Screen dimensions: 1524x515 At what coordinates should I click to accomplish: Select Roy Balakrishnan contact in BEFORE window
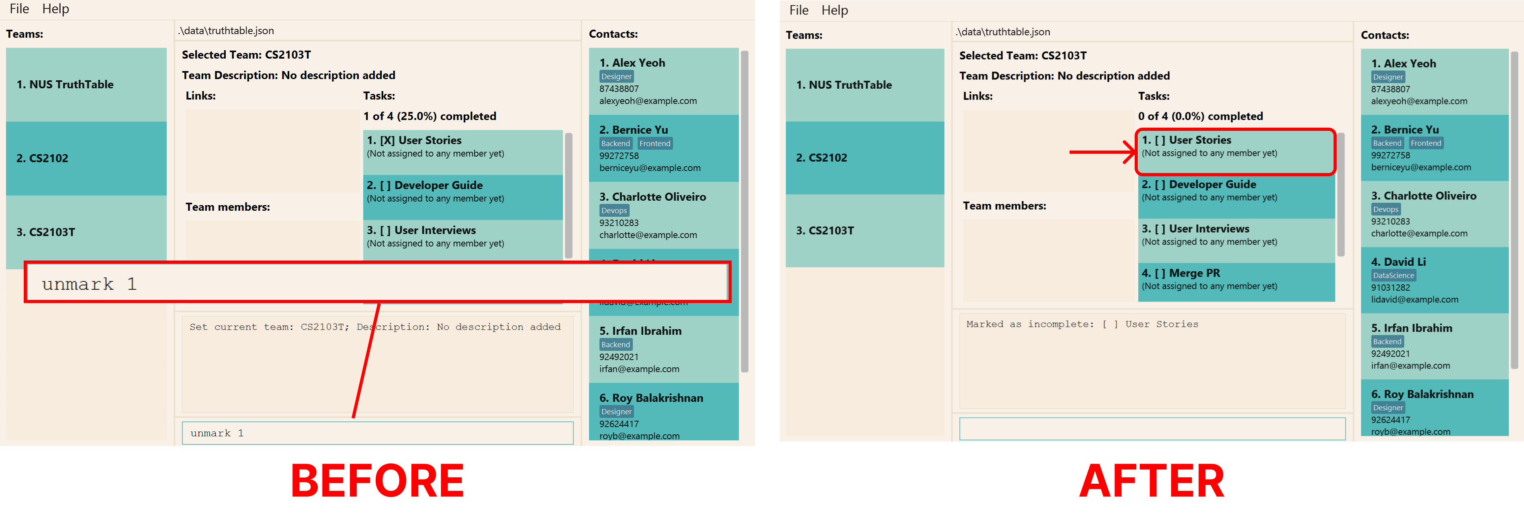(x=664, y=412)
